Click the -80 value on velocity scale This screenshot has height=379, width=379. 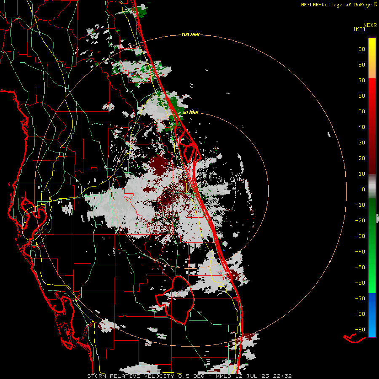360,314
